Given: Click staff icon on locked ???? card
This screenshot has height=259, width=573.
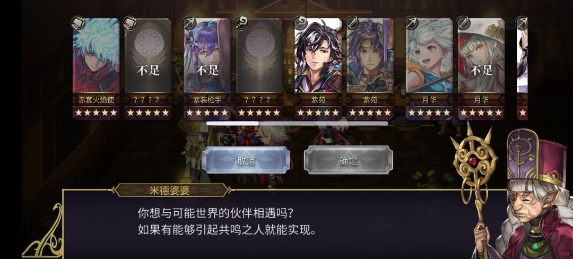Looking at the screenshot, I should pyautogui.click(x=241, y=23).
